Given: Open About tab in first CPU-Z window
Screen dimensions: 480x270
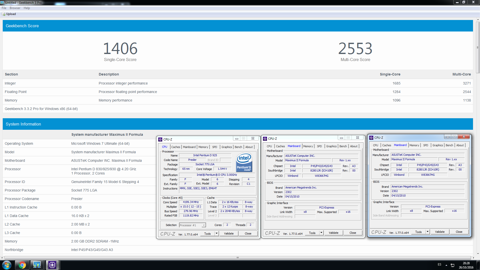Looking at the screenshot, I should [249, 147].
